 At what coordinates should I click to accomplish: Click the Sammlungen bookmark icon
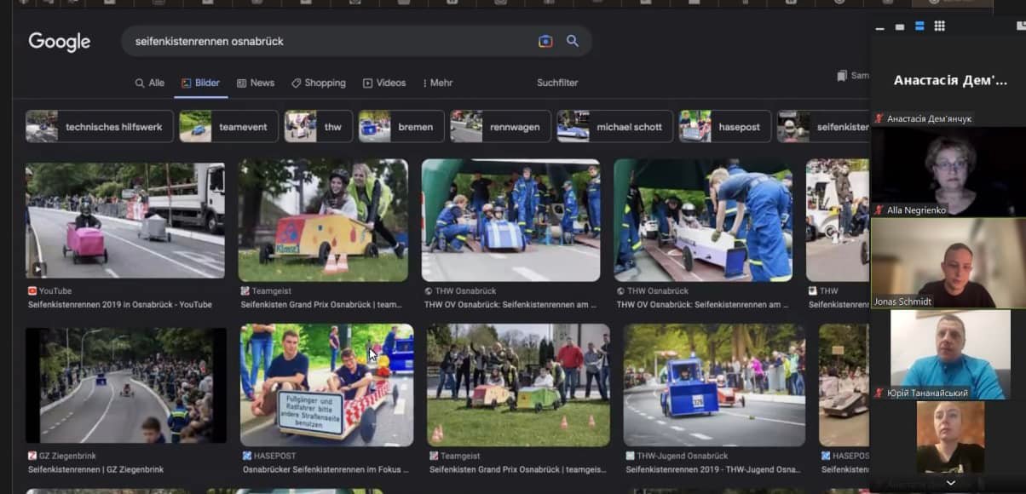click(842, 76)
